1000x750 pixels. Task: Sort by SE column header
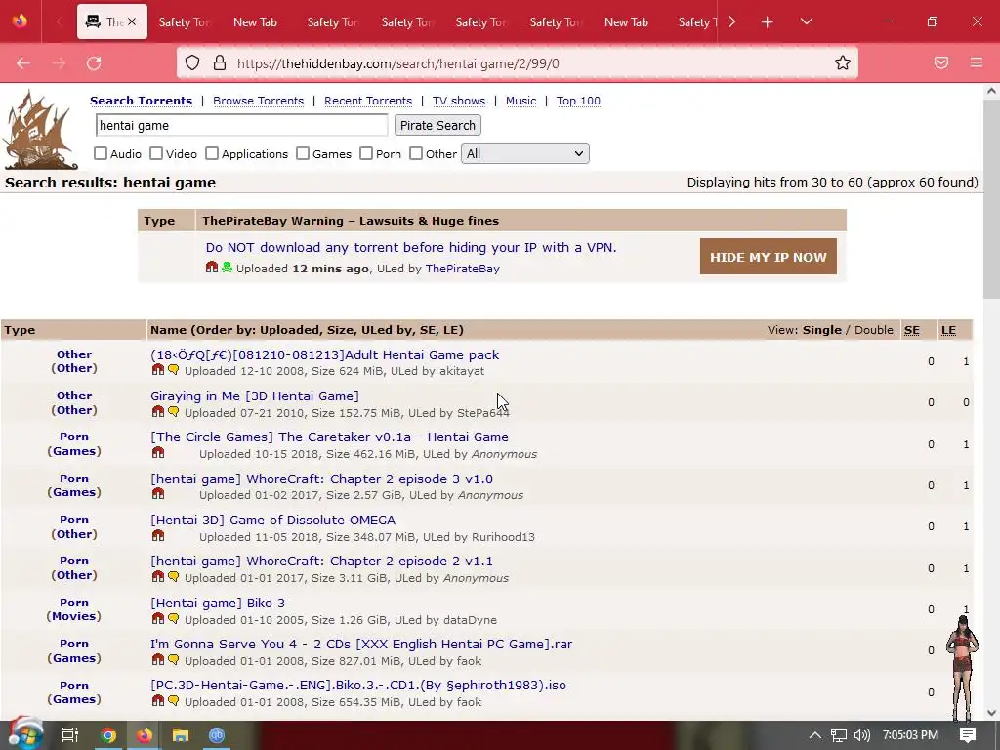912,330
